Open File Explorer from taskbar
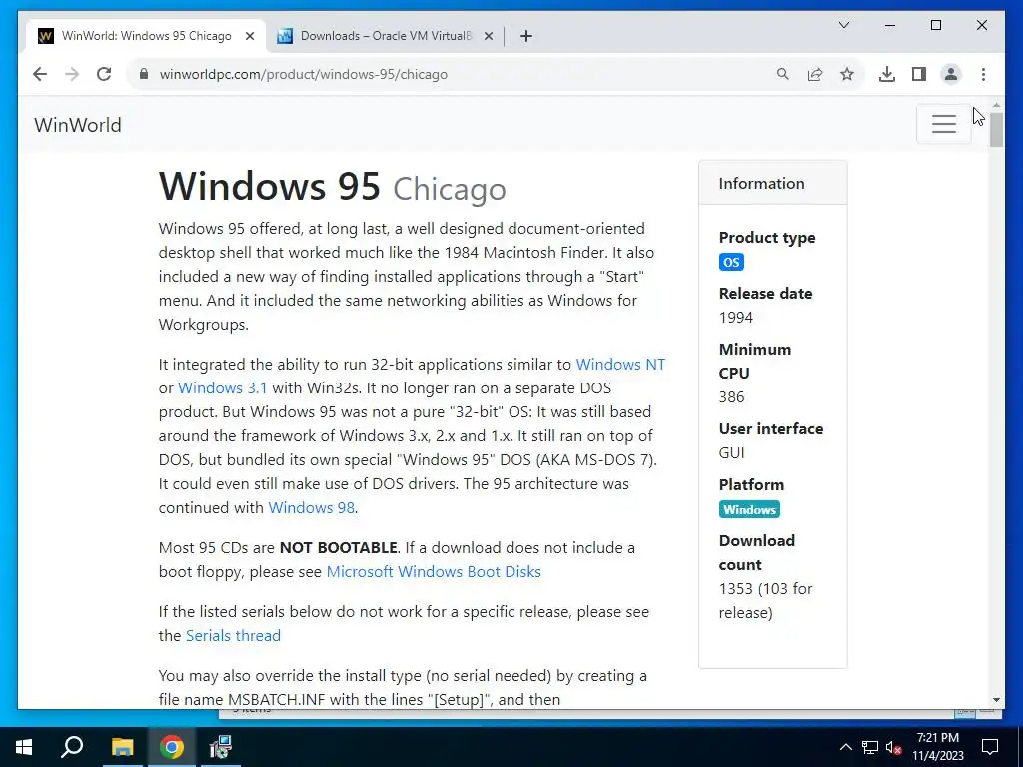The width and height of the screenshot is (1023, 767). [x=122, y=747]
